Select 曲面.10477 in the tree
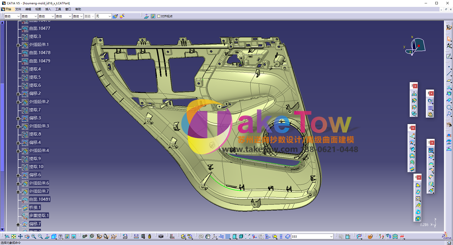The width and height of the screenshot is (453, 245). click(x=40, y=28)
